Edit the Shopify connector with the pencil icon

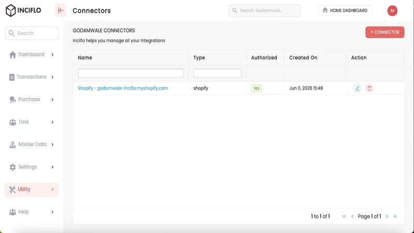pos(357,88)
